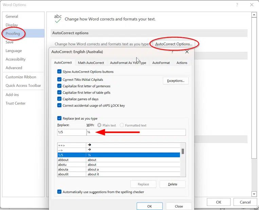Click Close in the AutoCorrect dialog
The image size is (259, 210).
179,206
